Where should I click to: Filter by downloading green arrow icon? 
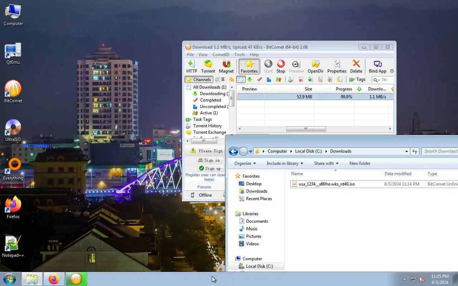[x=250, y=79]
